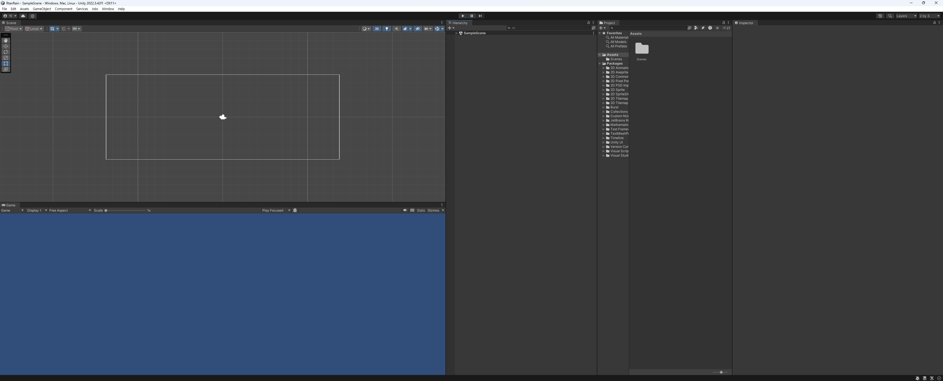Select the Hand (View) tool
943x381 pixels.
tap(6, 41)
